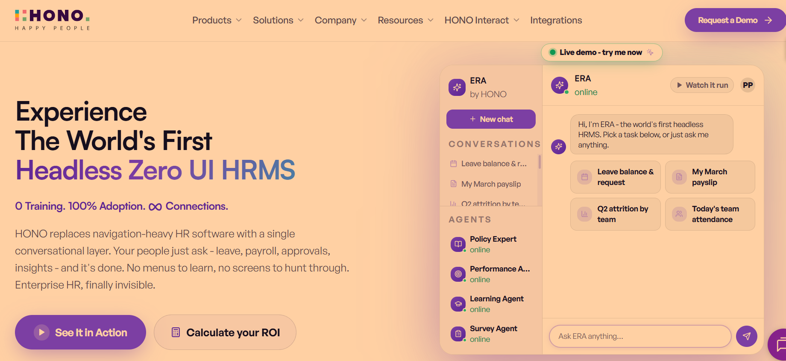Start a New chat
The image size is (786, 361).
[491, 119]
